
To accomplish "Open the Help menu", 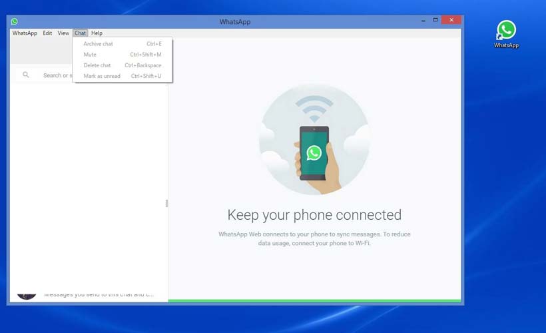I will (97, 33).
